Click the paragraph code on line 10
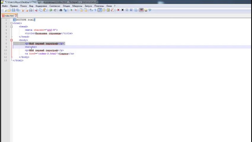Image resolution: width=252 pixels, height=142 pixels. pyautogui.click(x=44, y=50)
